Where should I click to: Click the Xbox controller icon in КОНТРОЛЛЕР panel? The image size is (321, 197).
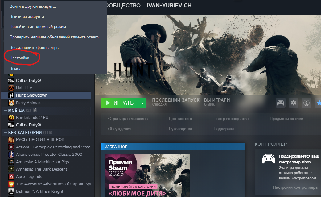[x=268, y=159]
